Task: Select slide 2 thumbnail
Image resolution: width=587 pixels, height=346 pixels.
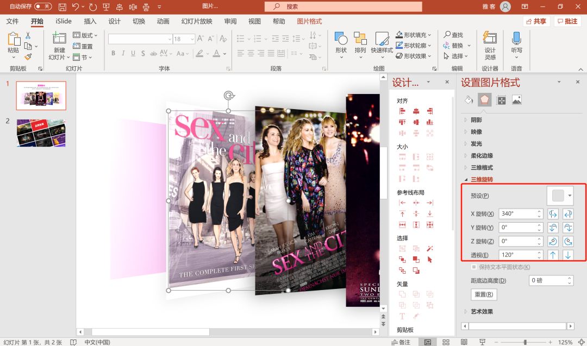Action: click(x=41, y=133)
